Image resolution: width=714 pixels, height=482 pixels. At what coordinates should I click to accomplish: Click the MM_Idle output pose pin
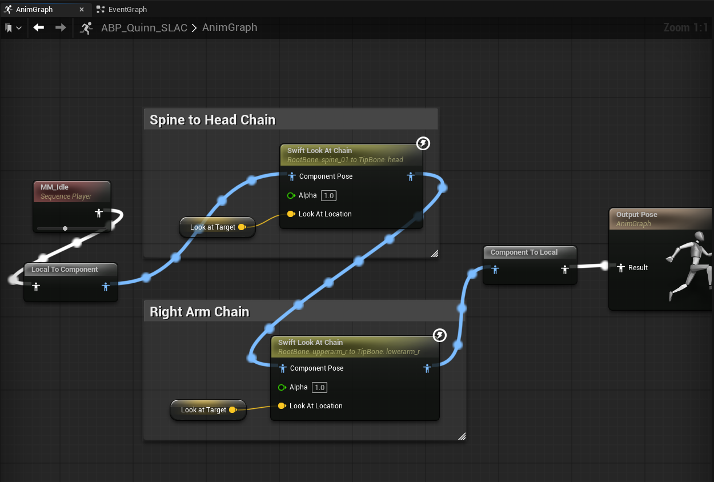[x=99, y=213]
